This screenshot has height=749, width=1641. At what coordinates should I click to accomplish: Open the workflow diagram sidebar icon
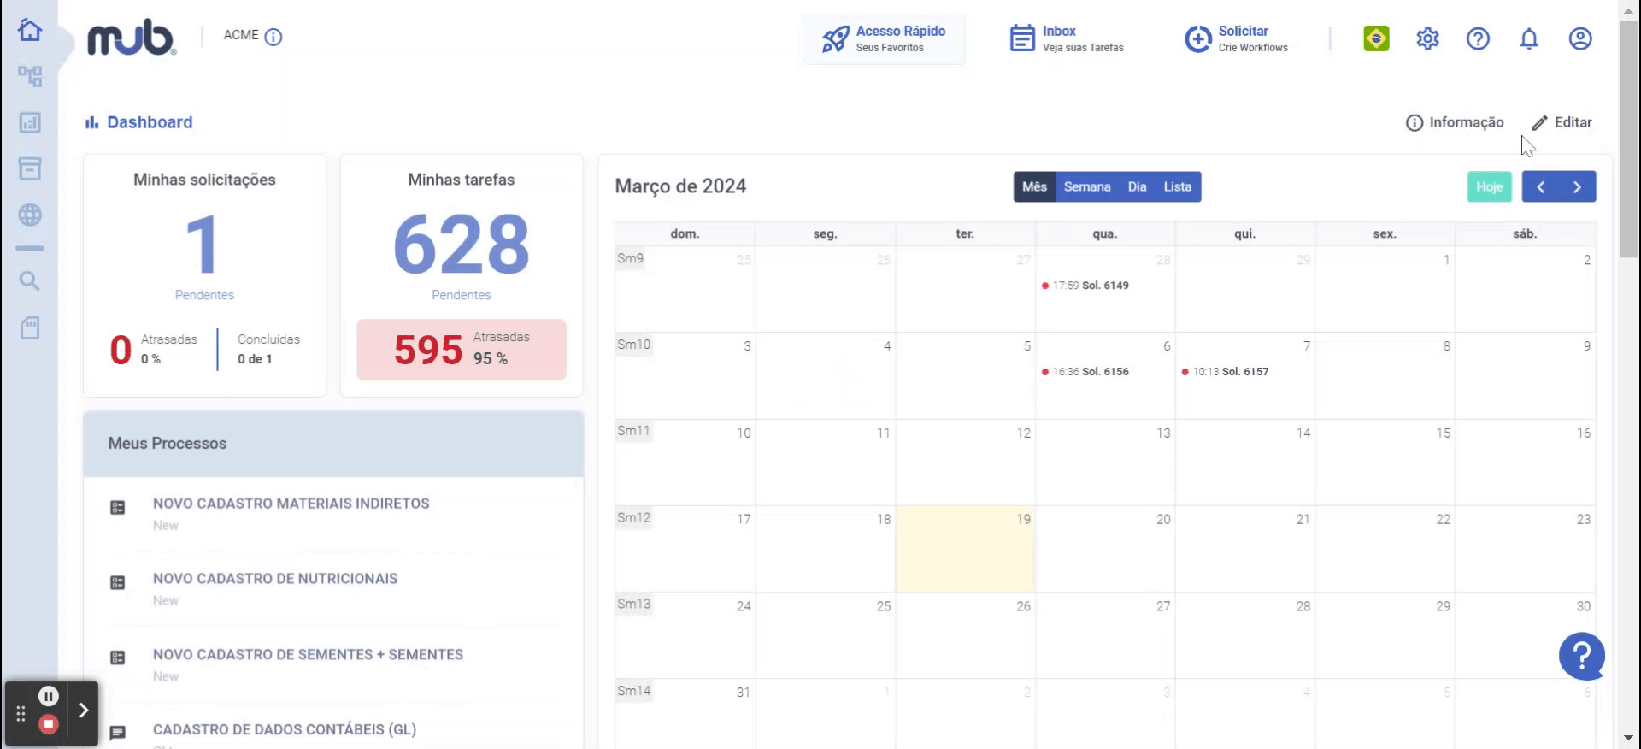click(30, 76)
